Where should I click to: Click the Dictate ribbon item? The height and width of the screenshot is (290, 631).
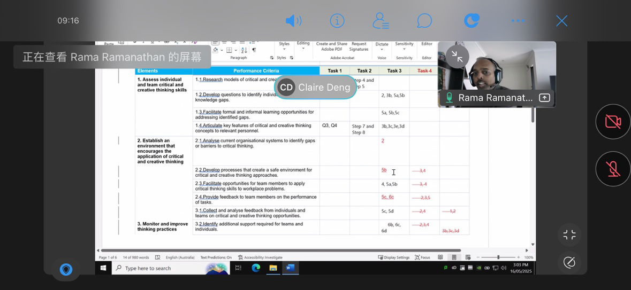point(382,46)
